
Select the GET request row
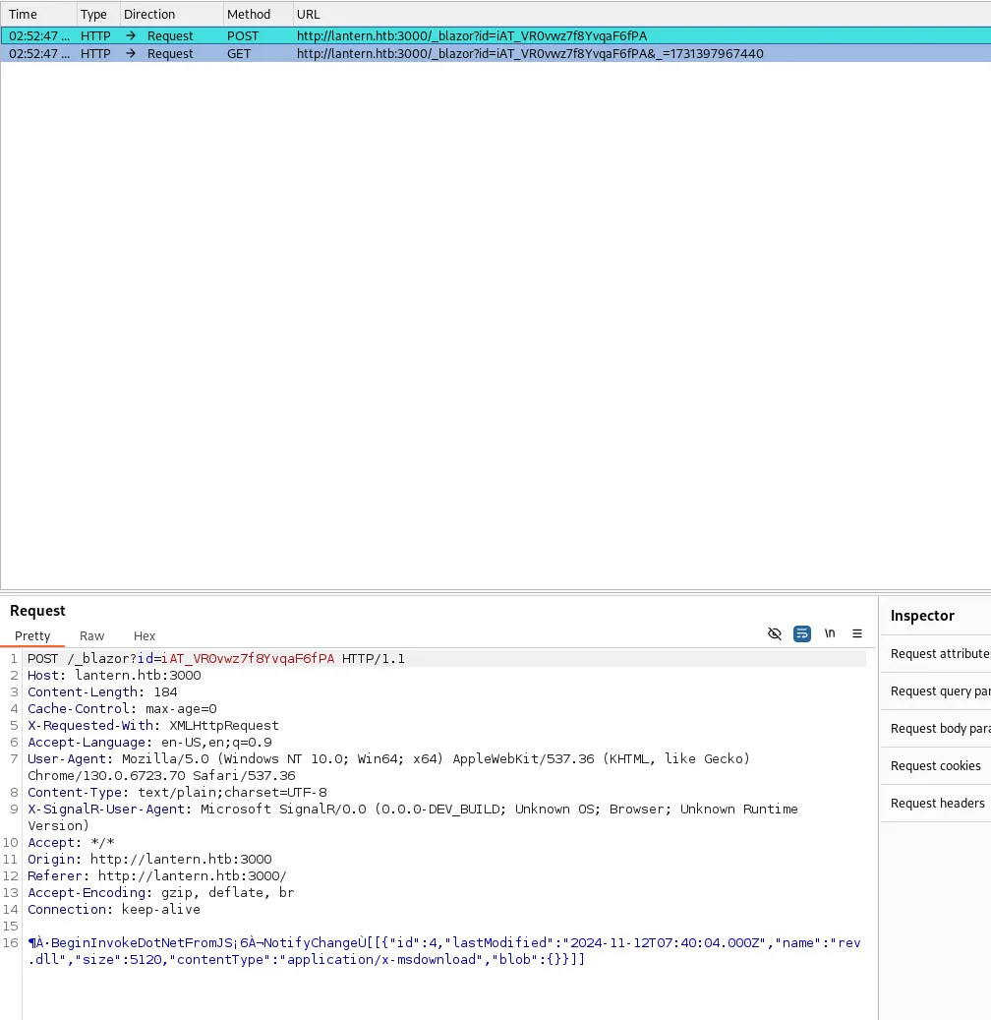495,53
